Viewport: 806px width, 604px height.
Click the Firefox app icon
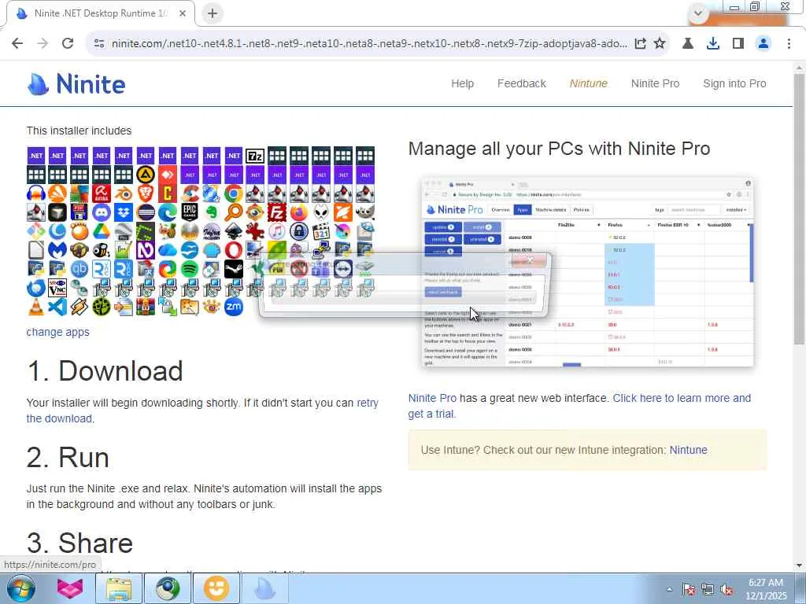299,212
